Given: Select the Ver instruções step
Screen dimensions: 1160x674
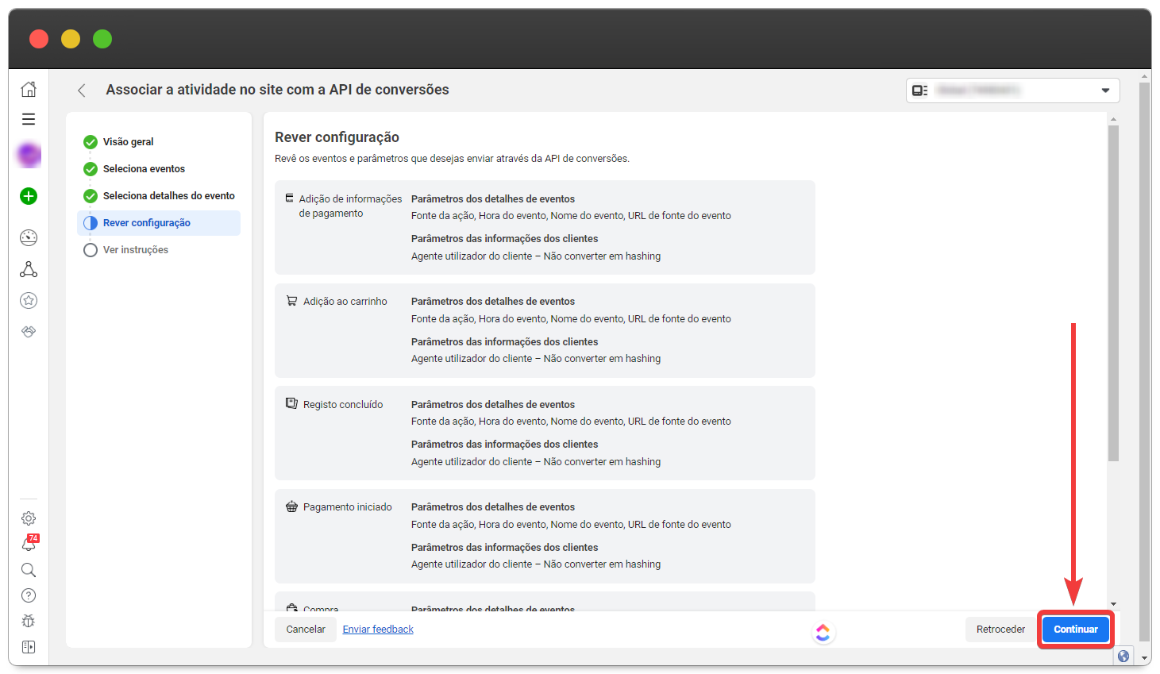Looking at the screenshot, I should pos(135,250).
